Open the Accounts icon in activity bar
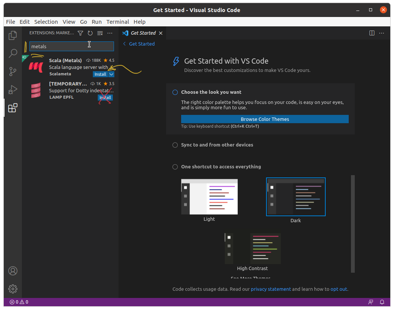The height and width of the screenshot is (310, 394). 13,271
